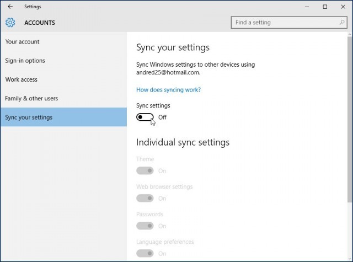The height and width of the screenshot is (262, 353).
Task: Click the search magnifier icon
Action: (342, 23)
